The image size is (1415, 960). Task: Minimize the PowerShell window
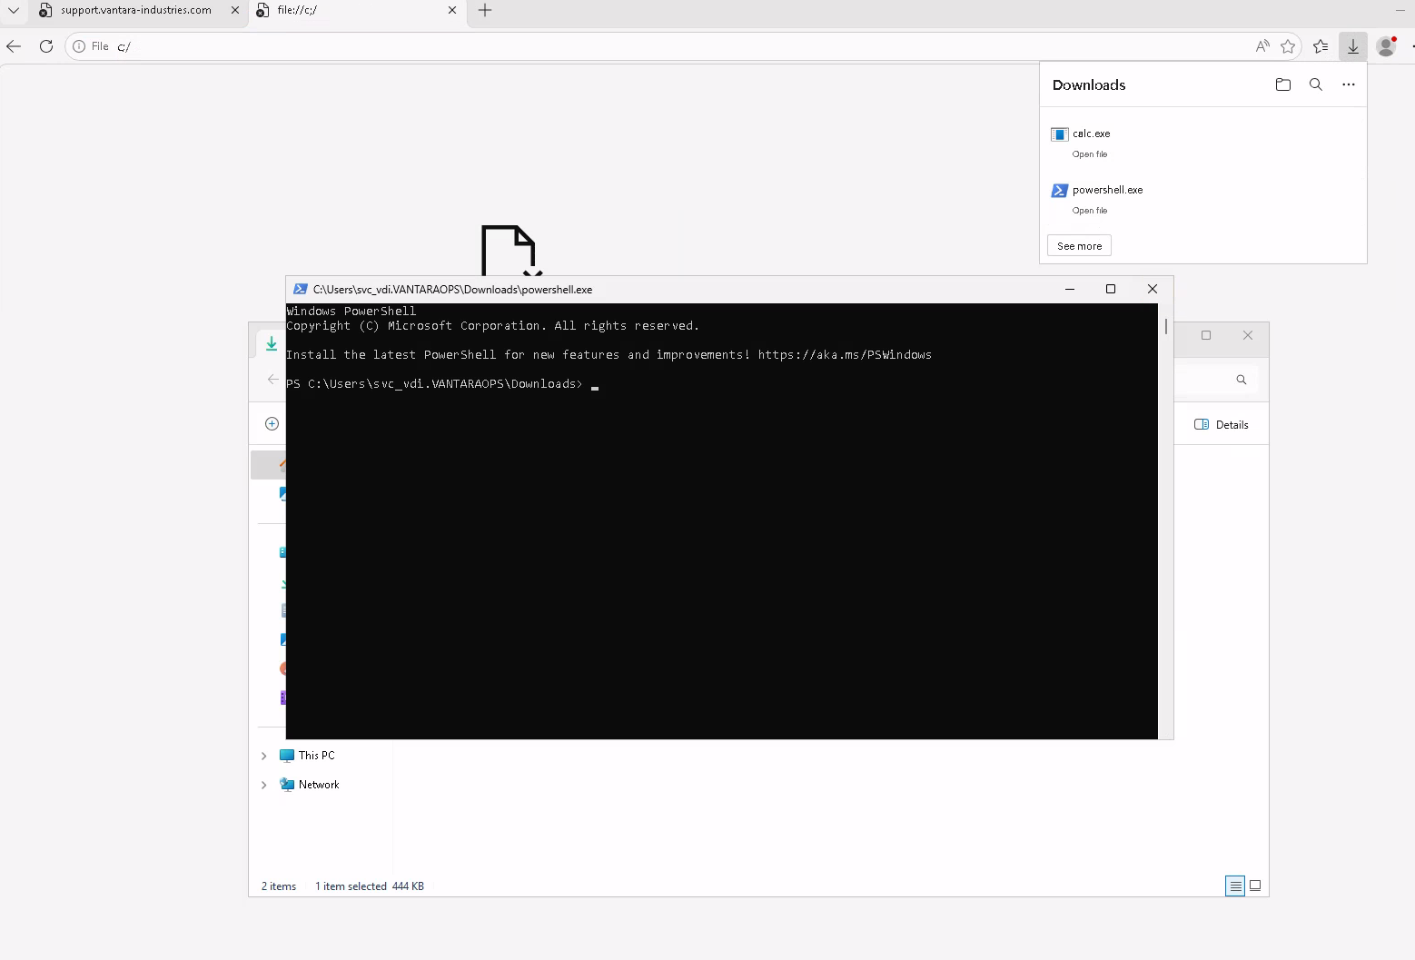[x=1070, y=289]
